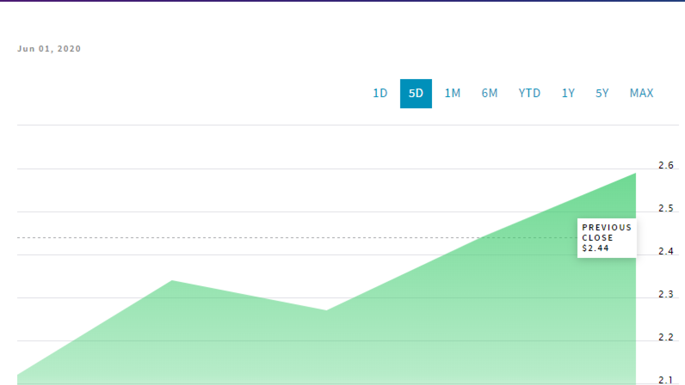Switch chart to 5Y range
The width and height of the screenshot is (685, 385).
pos(602,93)
